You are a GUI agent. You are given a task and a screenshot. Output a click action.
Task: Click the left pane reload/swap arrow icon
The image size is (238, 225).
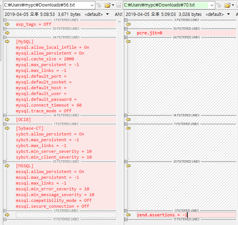pos(99,5)
